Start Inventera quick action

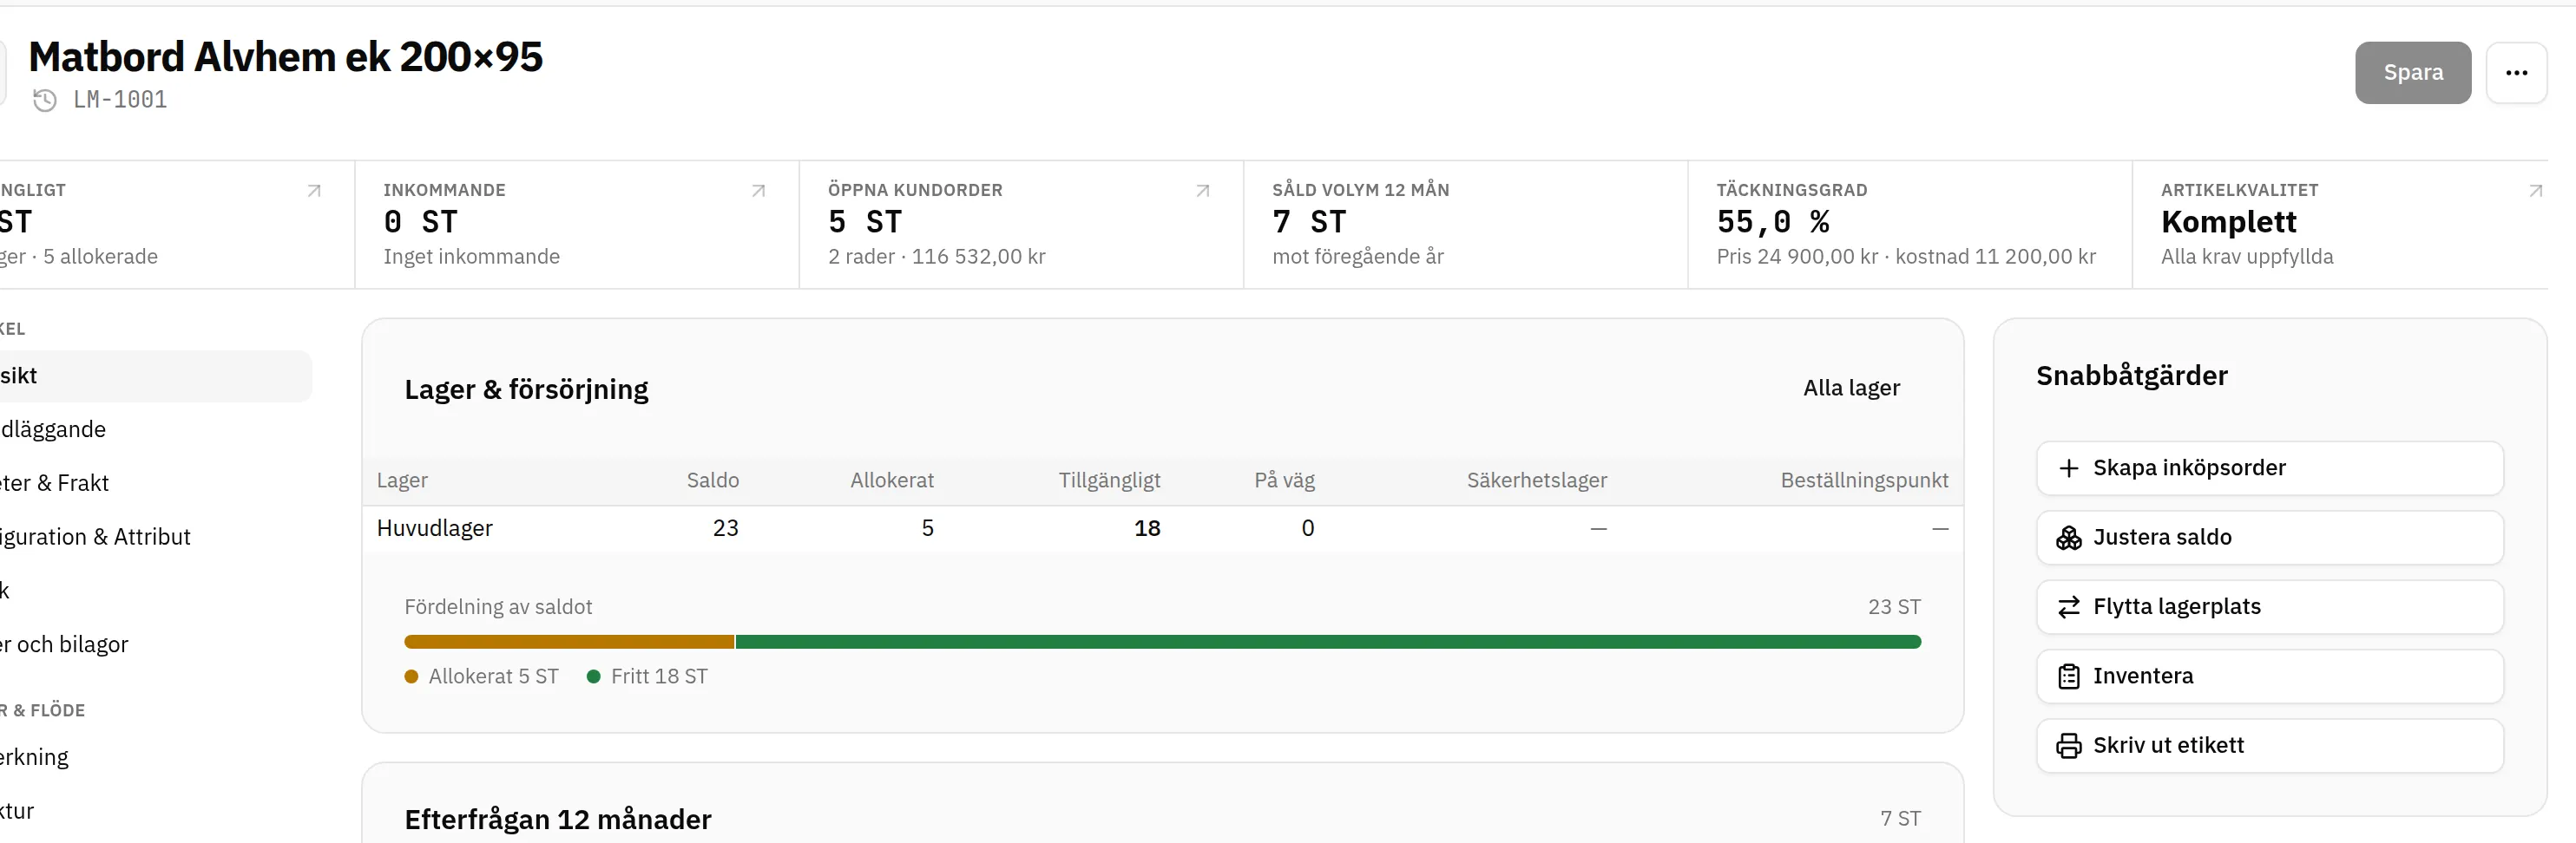coord(2269,676)
